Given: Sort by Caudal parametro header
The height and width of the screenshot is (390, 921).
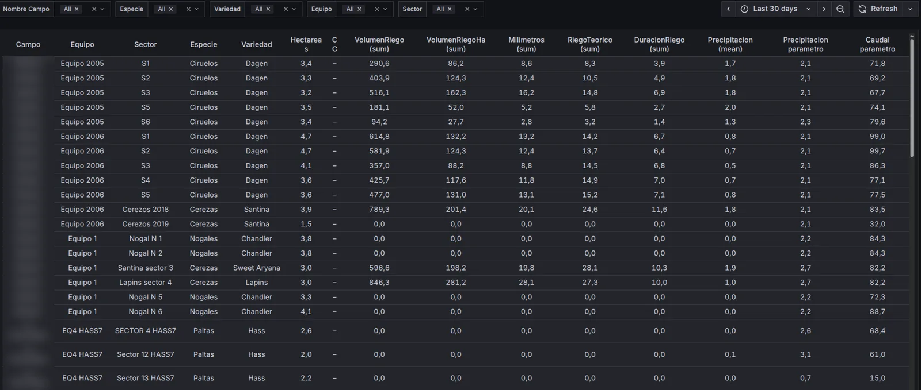Looking at the screenshot, I should click(x=878, y=44).
